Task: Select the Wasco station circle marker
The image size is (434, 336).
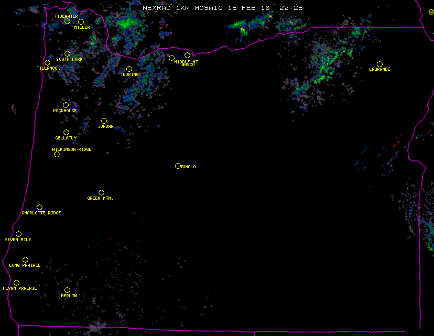Action: click(x=187, y=56)
